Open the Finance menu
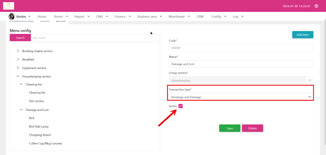Screen dimensions: 326x155 coord(123,17)
